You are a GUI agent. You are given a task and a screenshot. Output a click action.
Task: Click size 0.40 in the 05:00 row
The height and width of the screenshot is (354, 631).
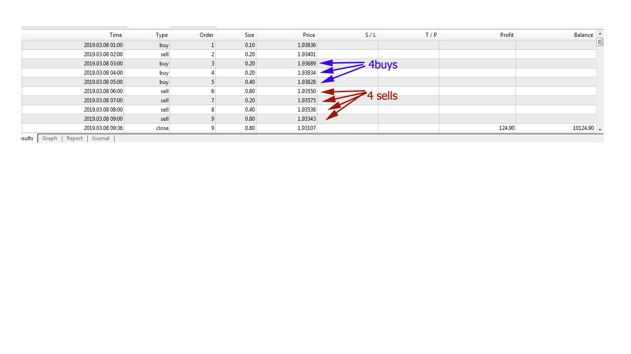tap(250, 82)
